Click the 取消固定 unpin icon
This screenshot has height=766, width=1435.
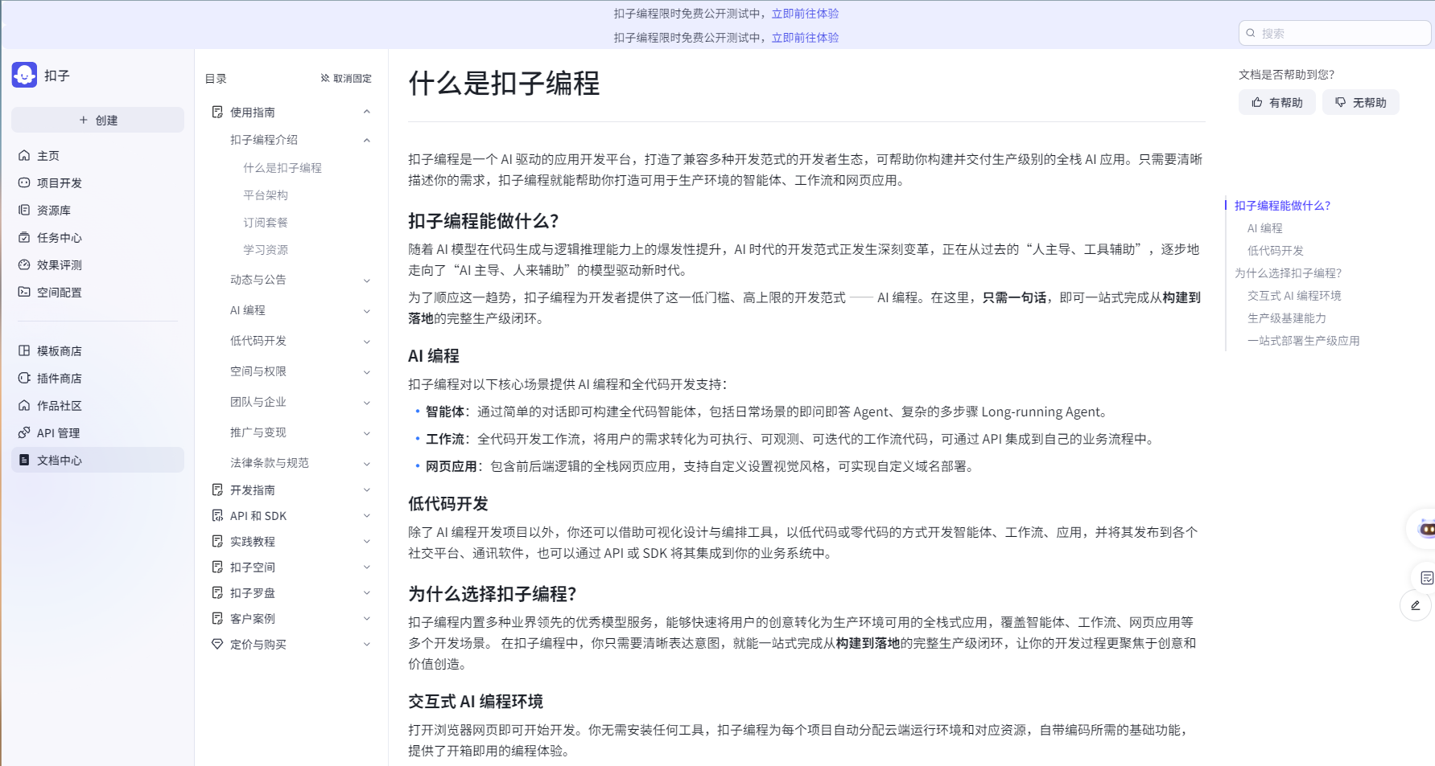325,78
